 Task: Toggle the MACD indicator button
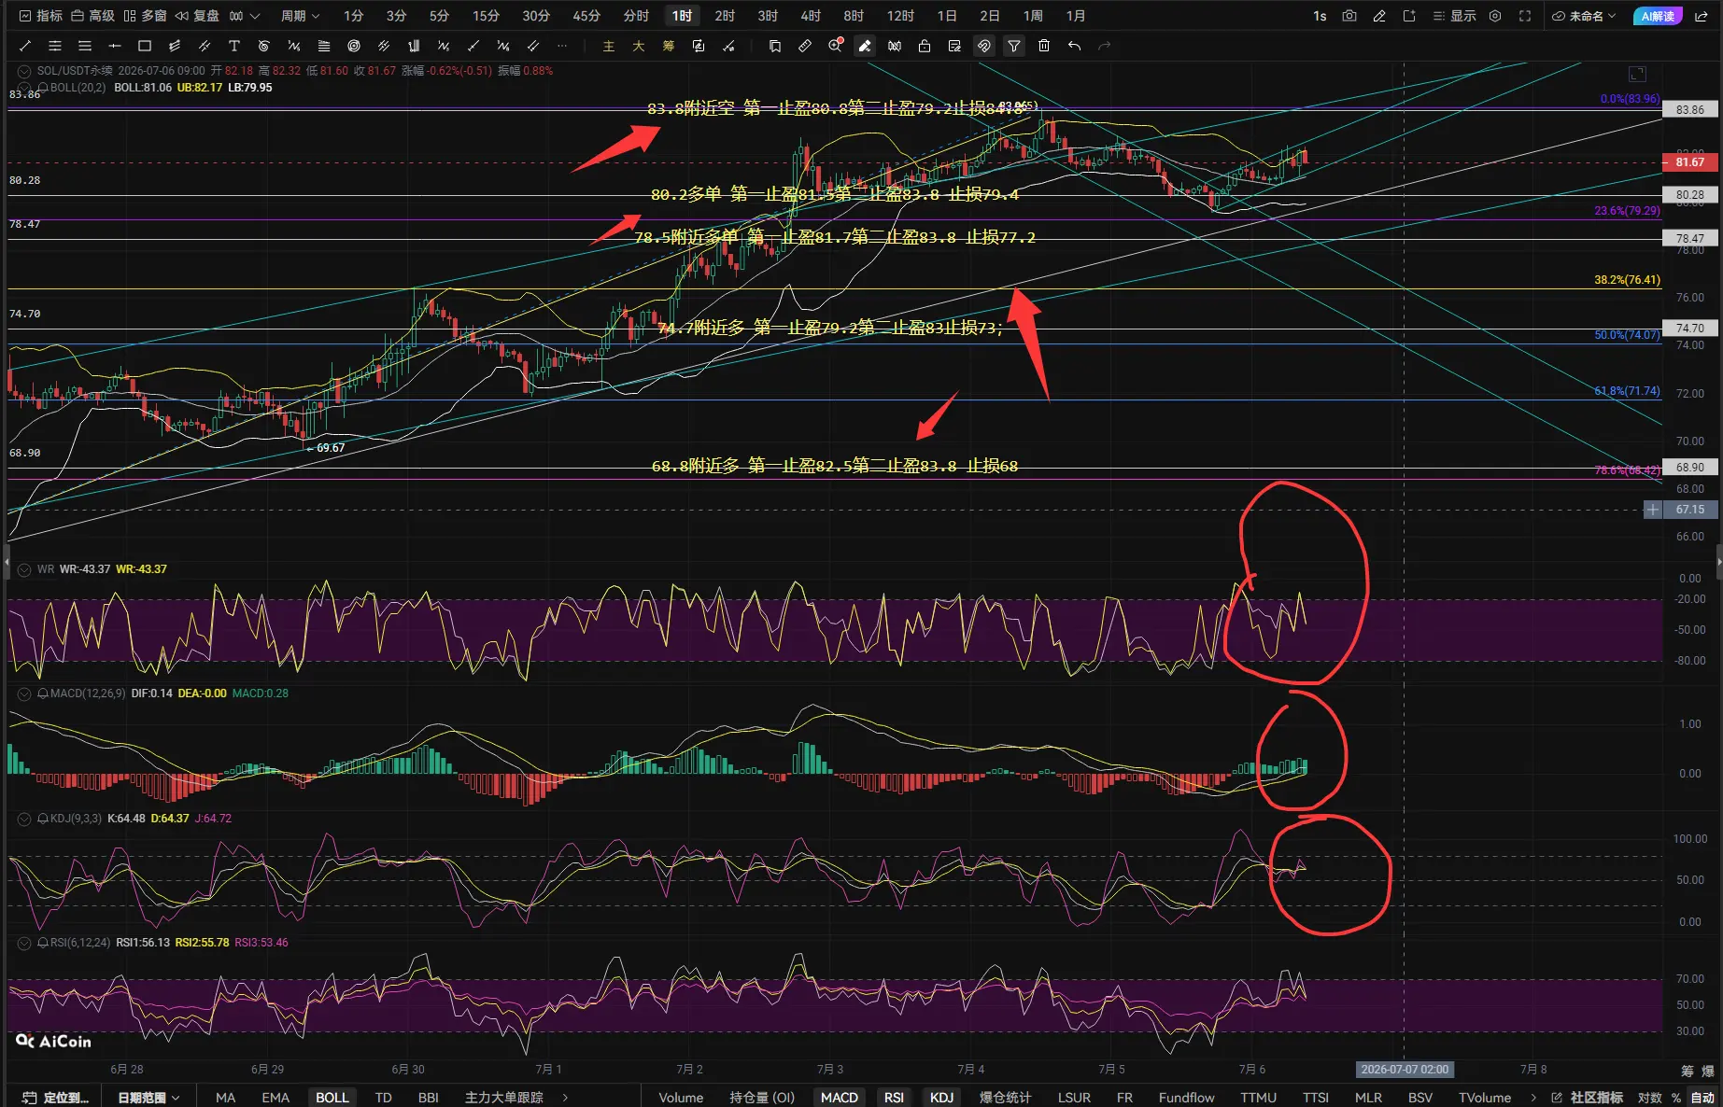[839, 1097]
